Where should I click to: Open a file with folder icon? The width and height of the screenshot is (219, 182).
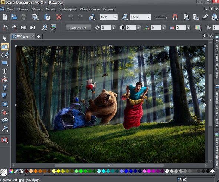point(14,17)
